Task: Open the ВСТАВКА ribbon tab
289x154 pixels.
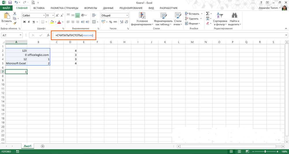Action: tap(39, 8)
